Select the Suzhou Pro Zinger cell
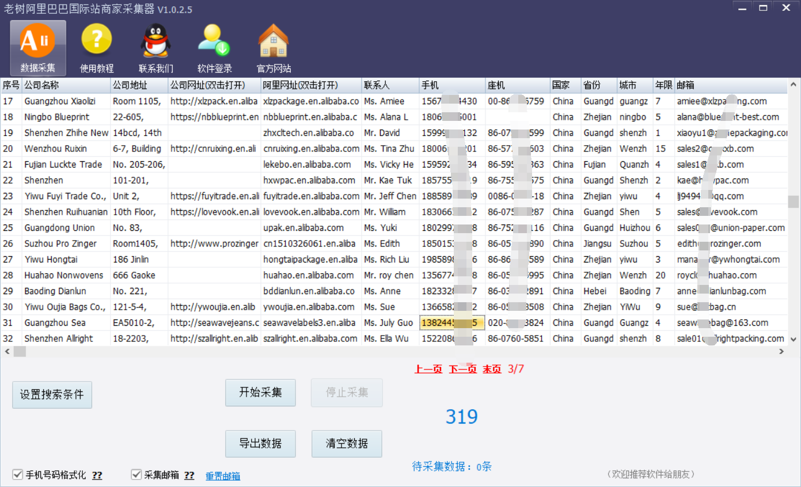Screen dimensions: 801x487 66,243
